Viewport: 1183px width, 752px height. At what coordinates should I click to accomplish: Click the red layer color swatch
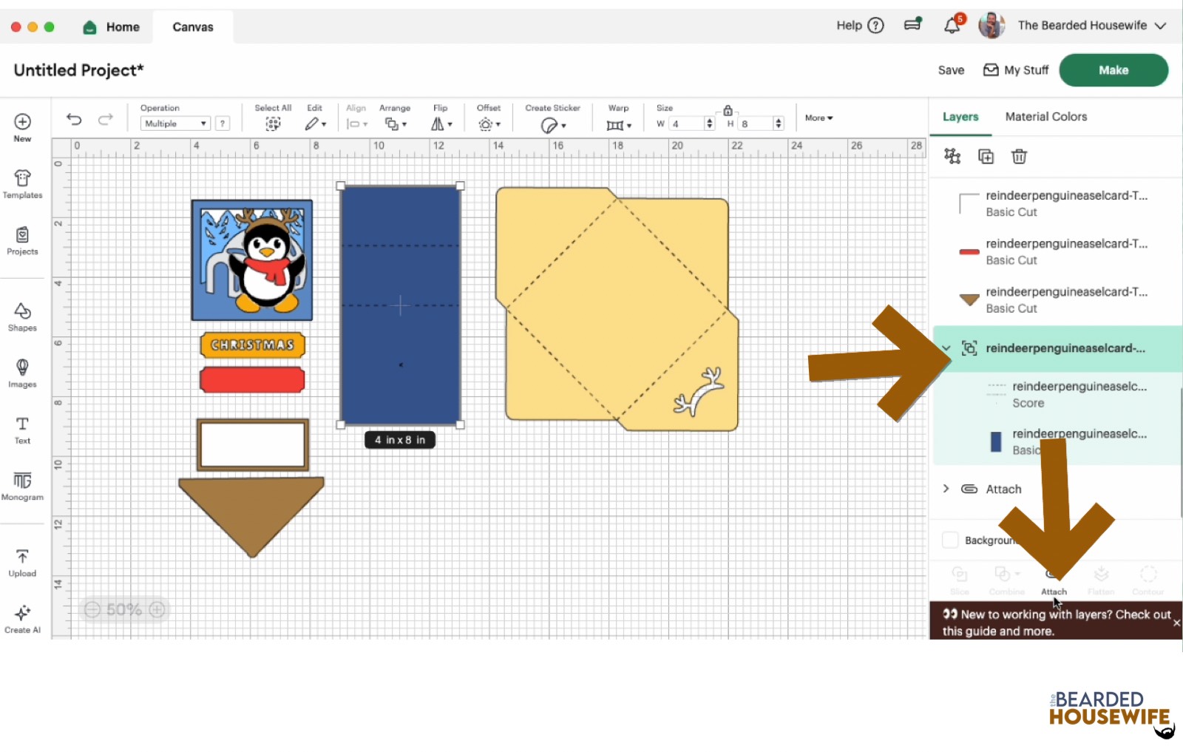click(x=969, y=252)
